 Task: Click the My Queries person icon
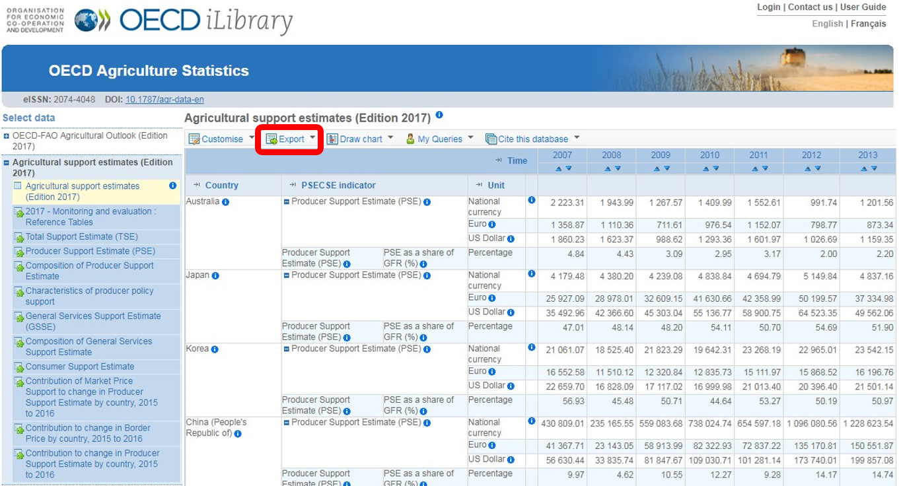(x=410, y=139)
